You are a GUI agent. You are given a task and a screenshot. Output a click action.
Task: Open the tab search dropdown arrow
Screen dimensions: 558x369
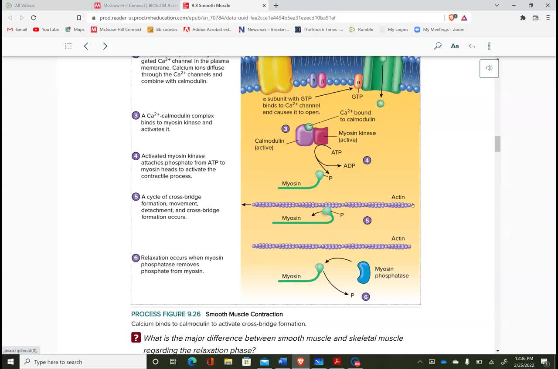[x=497, y=6]
